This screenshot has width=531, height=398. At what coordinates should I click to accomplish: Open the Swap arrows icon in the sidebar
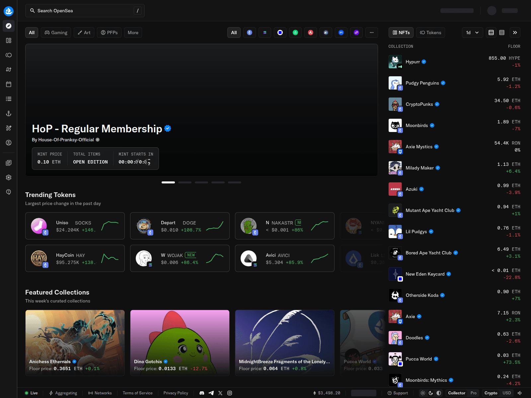(9, 70)
